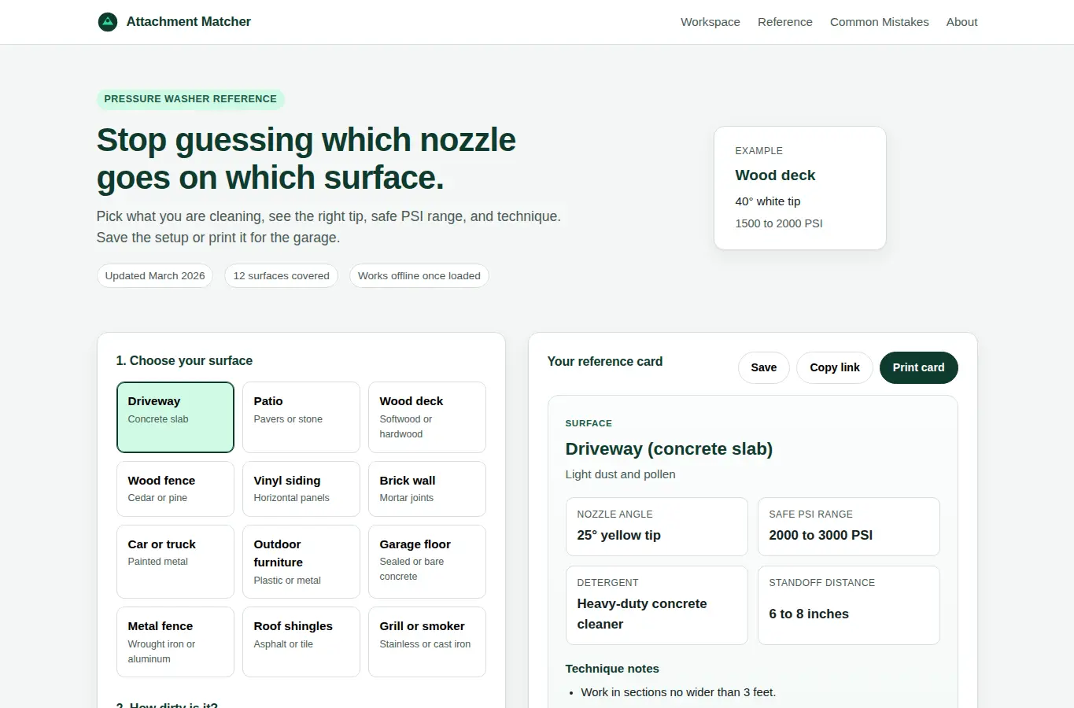Image resolution: width=1074 pixels, height=708 pixels.
Task: Click the Pressure Washer Reference badge
Action: tap(190, 99)
